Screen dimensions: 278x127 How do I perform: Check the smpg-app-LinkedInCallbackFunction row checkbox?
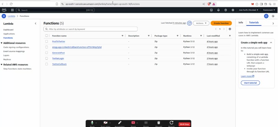click(47, 47)
